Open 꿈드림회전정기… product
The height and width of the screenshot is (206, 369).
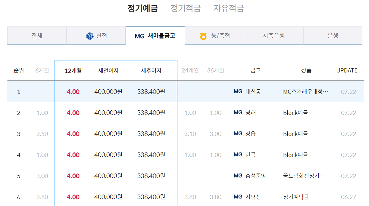304,176
